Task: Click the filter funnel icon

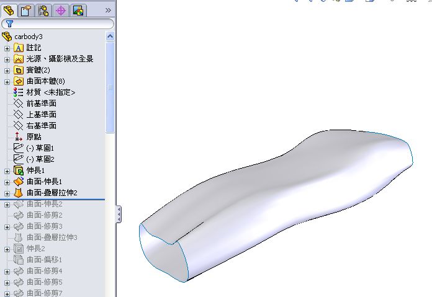Action: click(x=10, y=24)
